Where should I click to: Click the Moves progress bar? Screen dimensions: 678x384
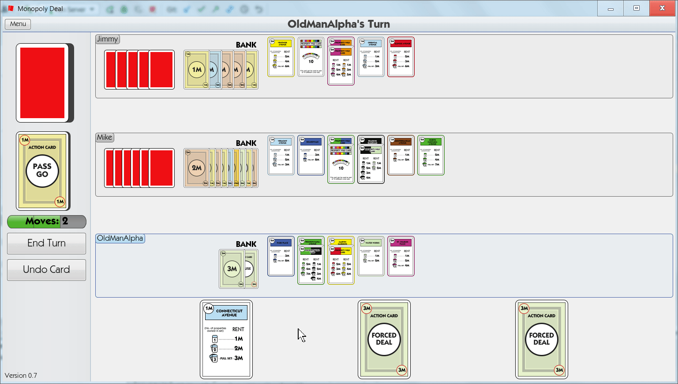[x=47, y=222]
